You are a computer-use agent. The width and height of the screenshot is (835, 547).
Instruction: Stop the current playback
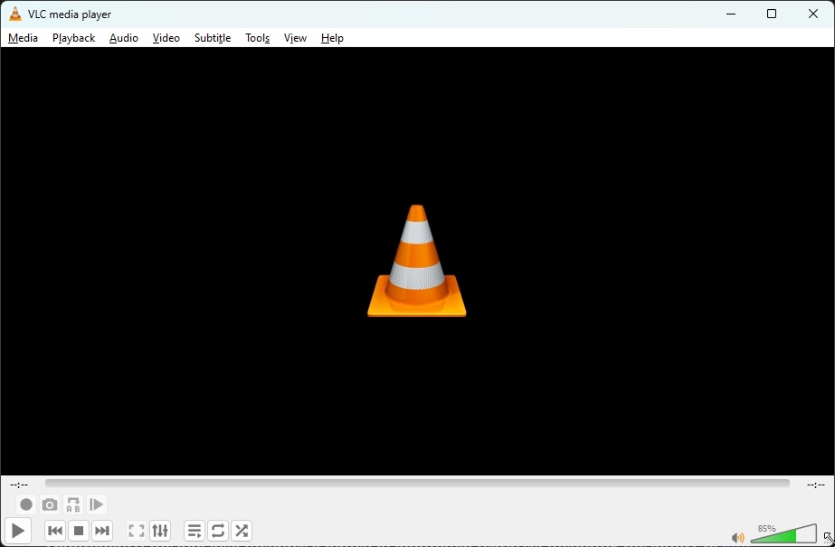[78, 531]
